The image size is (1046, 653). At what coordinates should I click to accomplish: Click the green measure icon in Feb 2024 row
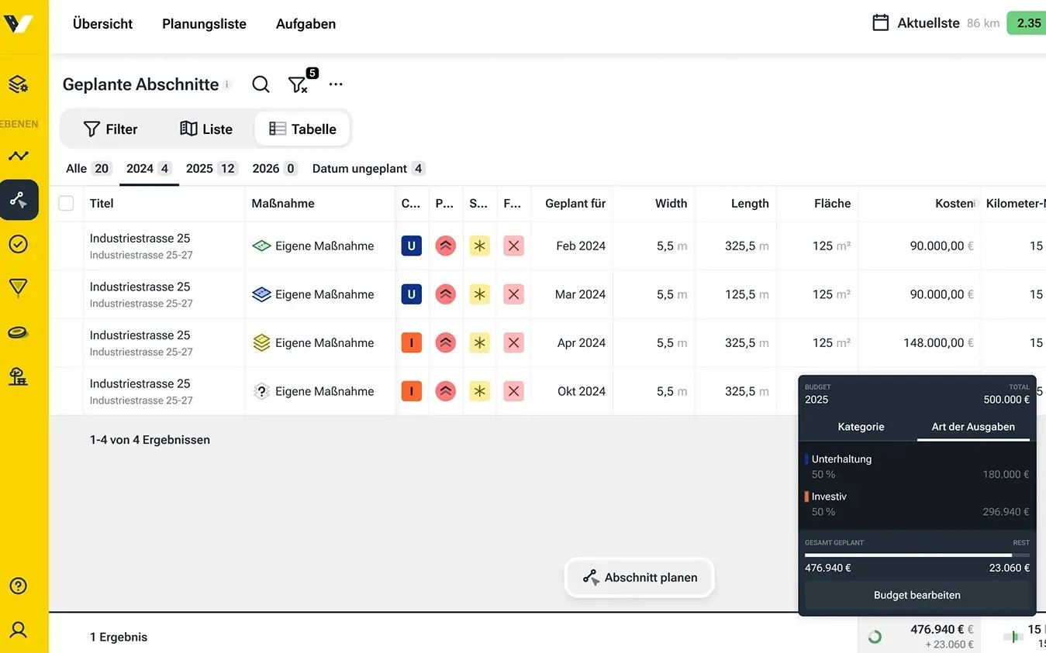pyautogui.click(x=261, y=246)
